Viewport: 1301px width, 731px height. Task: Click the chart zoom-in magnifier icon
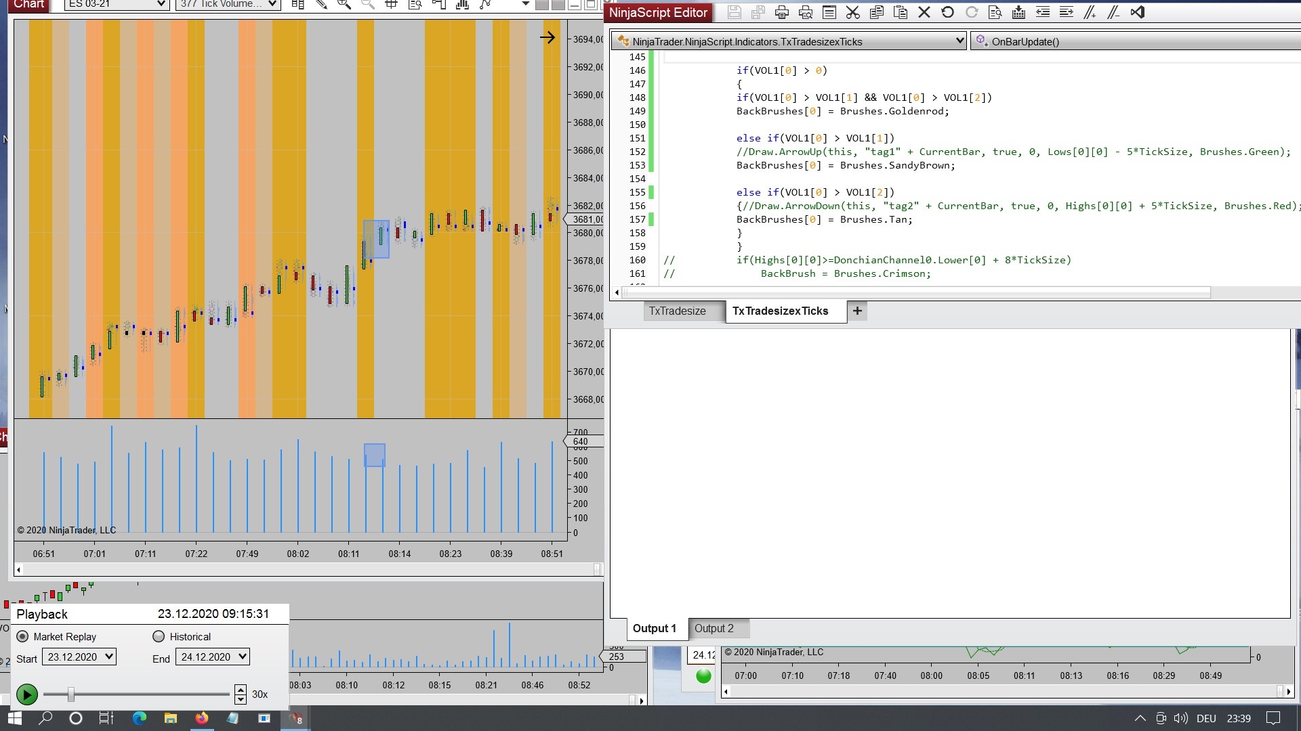click(x=344, y=5)
